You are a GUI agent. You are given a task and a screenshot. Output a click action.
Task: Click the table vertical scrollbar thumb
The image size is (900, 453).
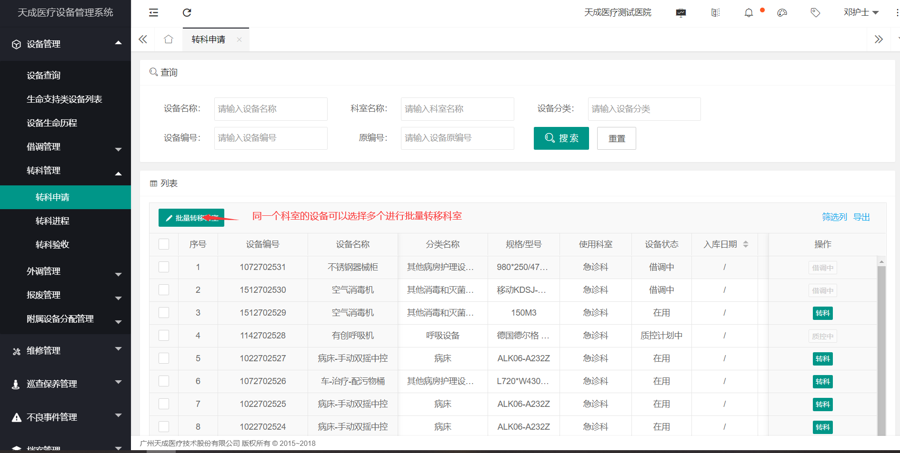pos(881,351)
